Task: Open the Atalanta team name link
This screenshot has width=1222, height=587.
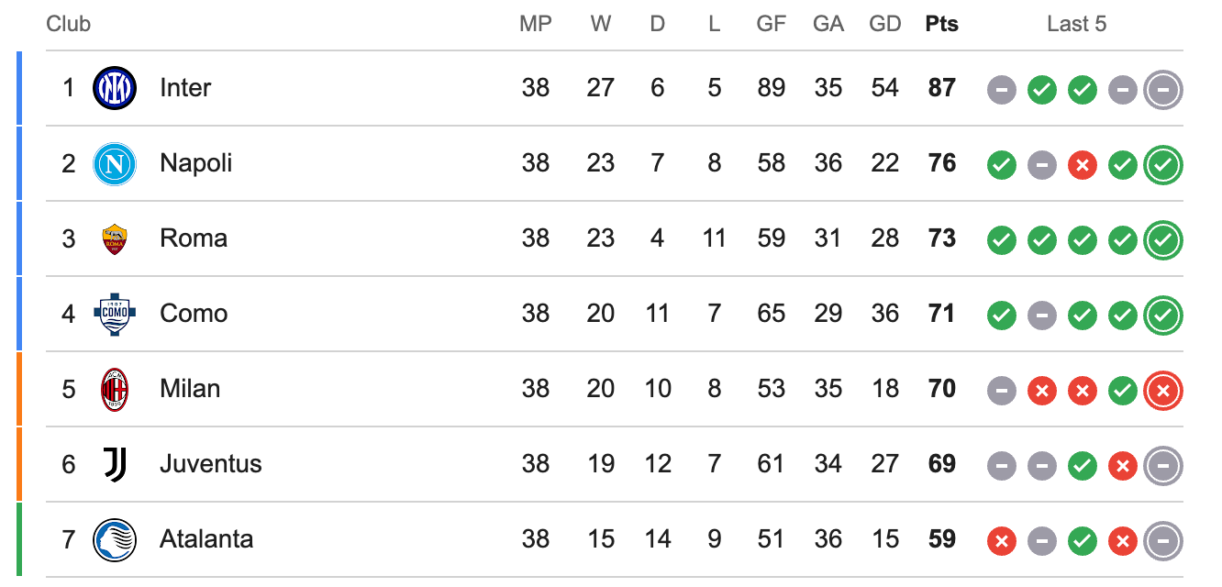Action: tap(206, 539)
